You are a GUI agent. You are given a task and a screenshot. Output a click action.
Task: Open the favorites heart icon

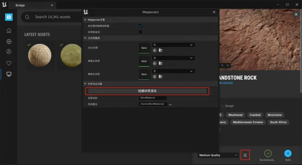[x=9, y=63]
